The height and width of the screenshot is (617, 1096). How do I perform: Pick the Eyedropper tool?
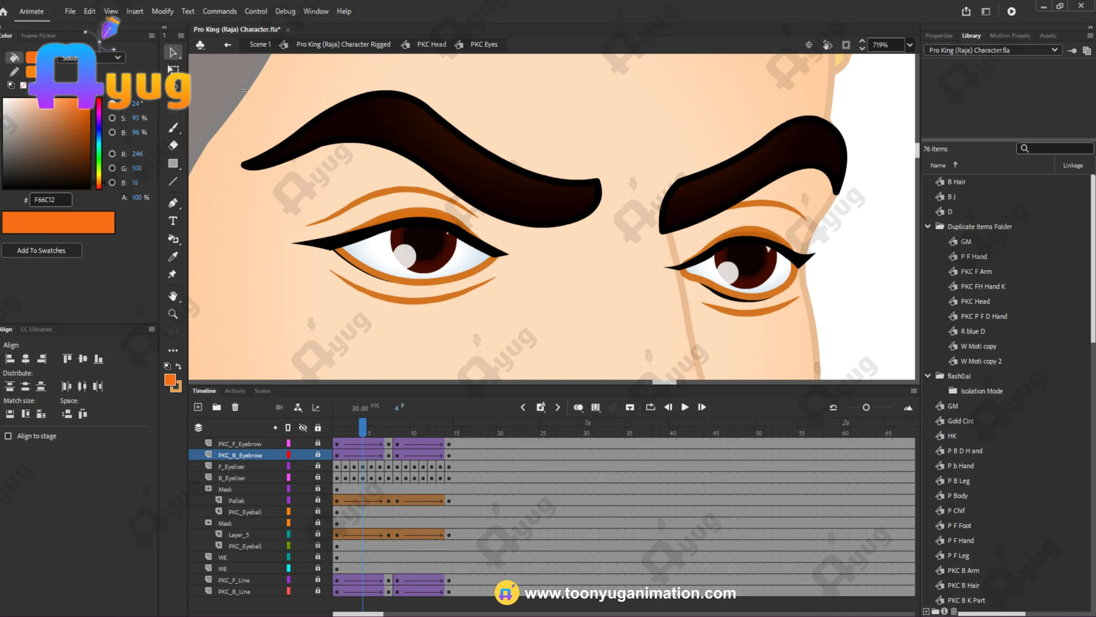173,257
